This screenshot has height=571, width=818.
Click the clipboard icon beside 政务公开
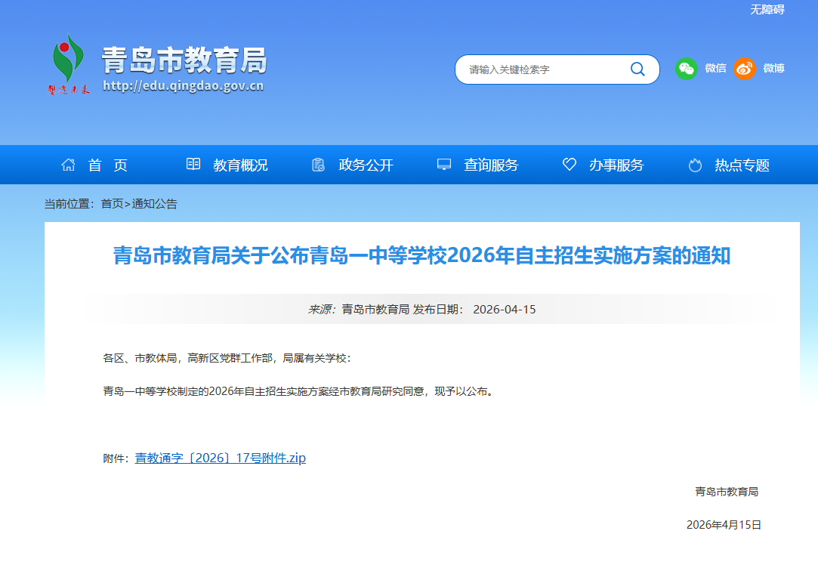coord(319,165)
